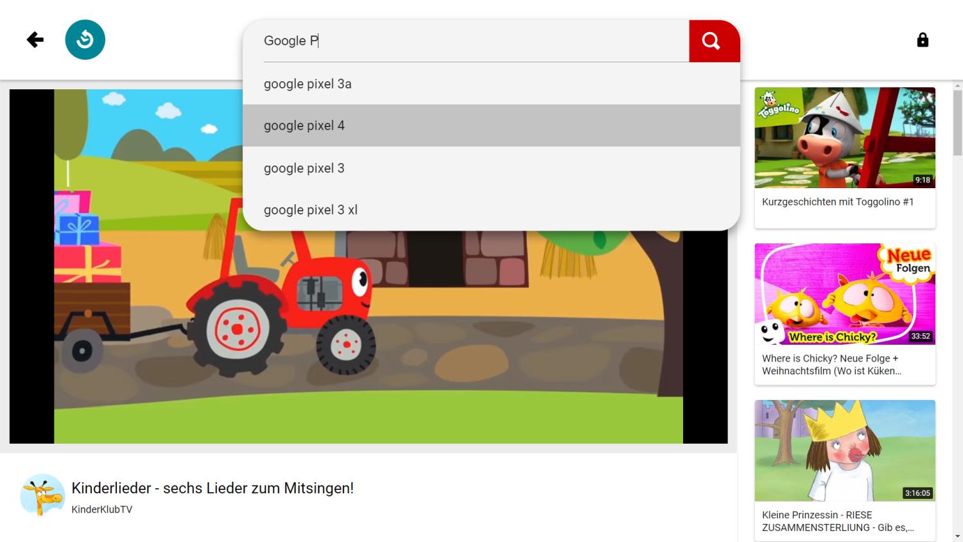Open the Kleine Prinzessin video thumbnail
This screenshot has height=542, width=963.
pos(844,450)
